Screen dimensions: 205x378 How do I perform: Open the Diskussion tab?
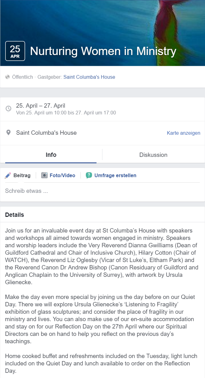tap(153, 155)
